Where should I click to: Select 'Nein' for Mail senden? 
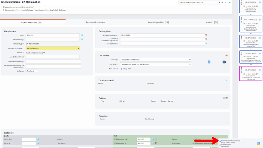(126, 69)
